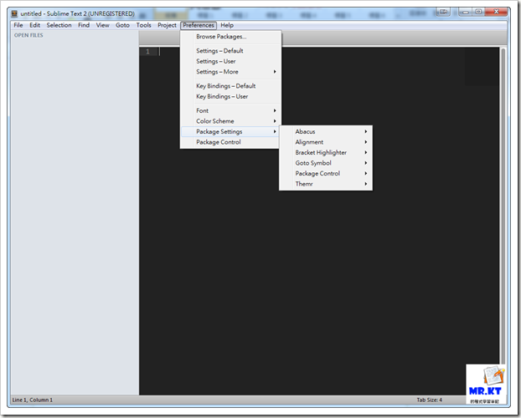This screenshot has width=521, height=418.
Task: Open the File menu
Action: click(18, 25)
